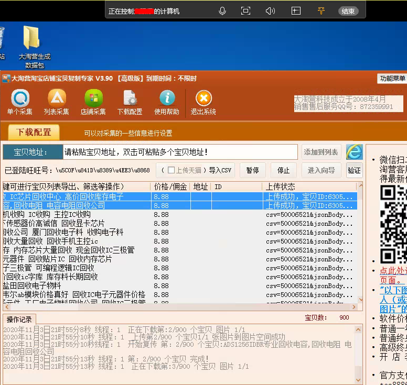Toggle microphone in remote control bar
The image size is (407, 385).
[222, 11]
